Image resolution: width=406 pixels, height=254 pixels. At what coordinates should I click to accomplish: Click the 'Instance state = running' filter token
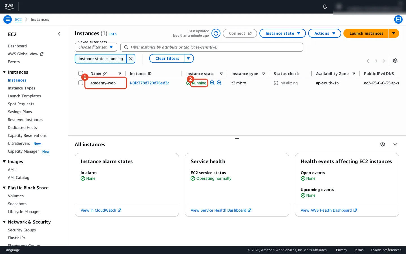click(101, 59)
